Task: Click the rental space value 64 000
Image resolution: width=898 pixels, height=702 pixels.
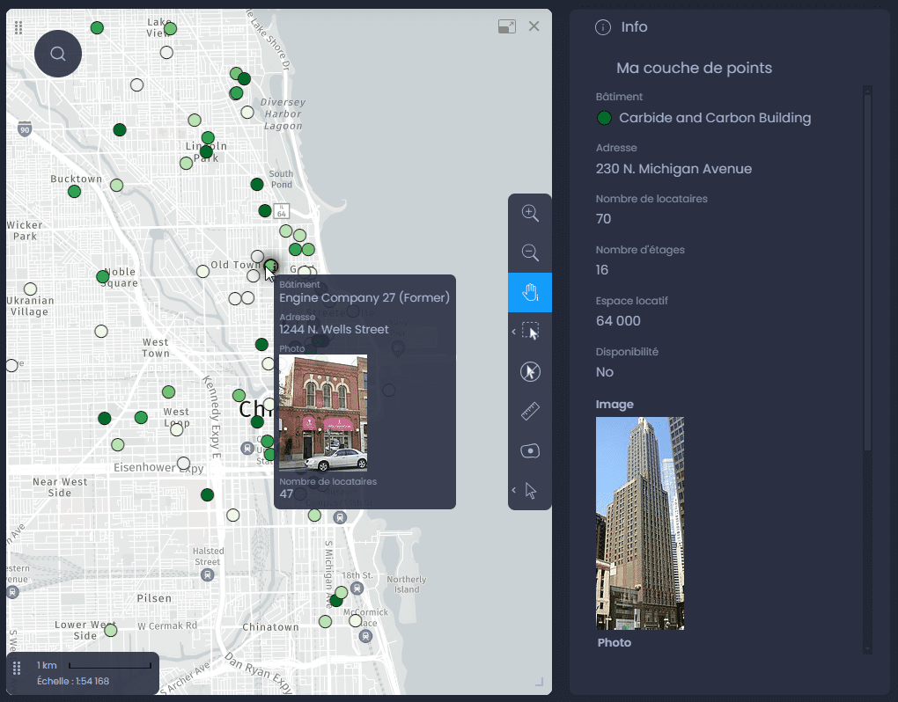Action: (618, 321)
